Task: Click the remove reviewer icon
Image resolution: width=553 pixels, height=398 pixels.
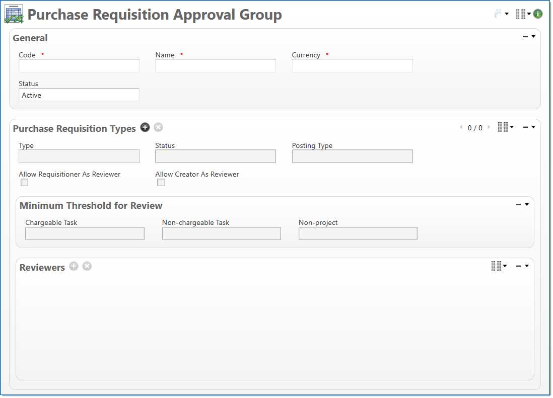Action: tap(87, 266)
